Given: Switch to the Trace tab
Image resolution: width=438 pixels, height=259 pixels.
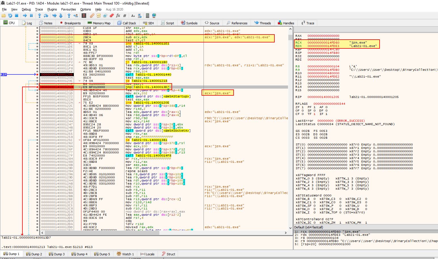Looking at the screenshot, I should coord(308,23).
